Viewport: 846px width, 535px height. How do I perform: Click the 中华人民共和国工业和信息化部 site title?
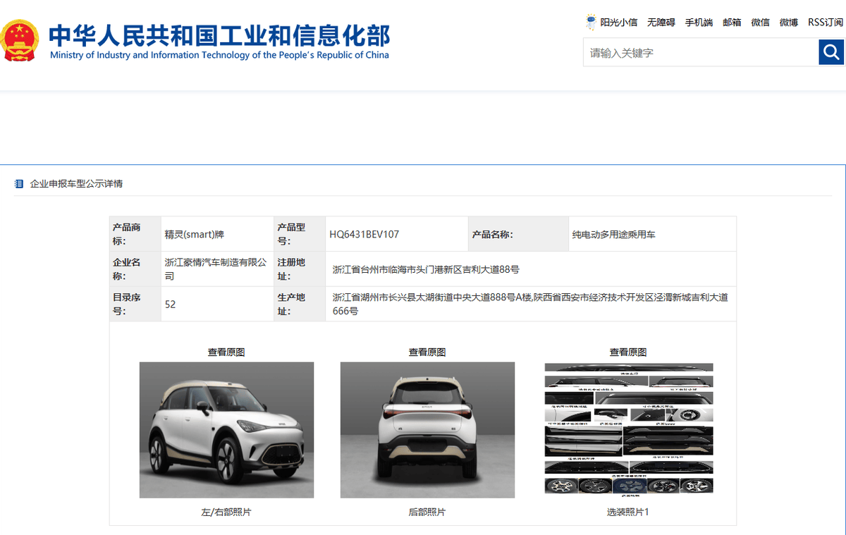pos(219,35)
